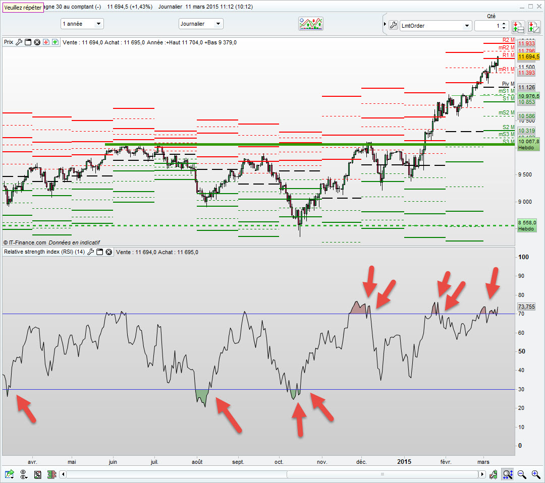Click the green up-arrow move icon in Prix panel
The image size is (545, 483).
pos(55,42)
